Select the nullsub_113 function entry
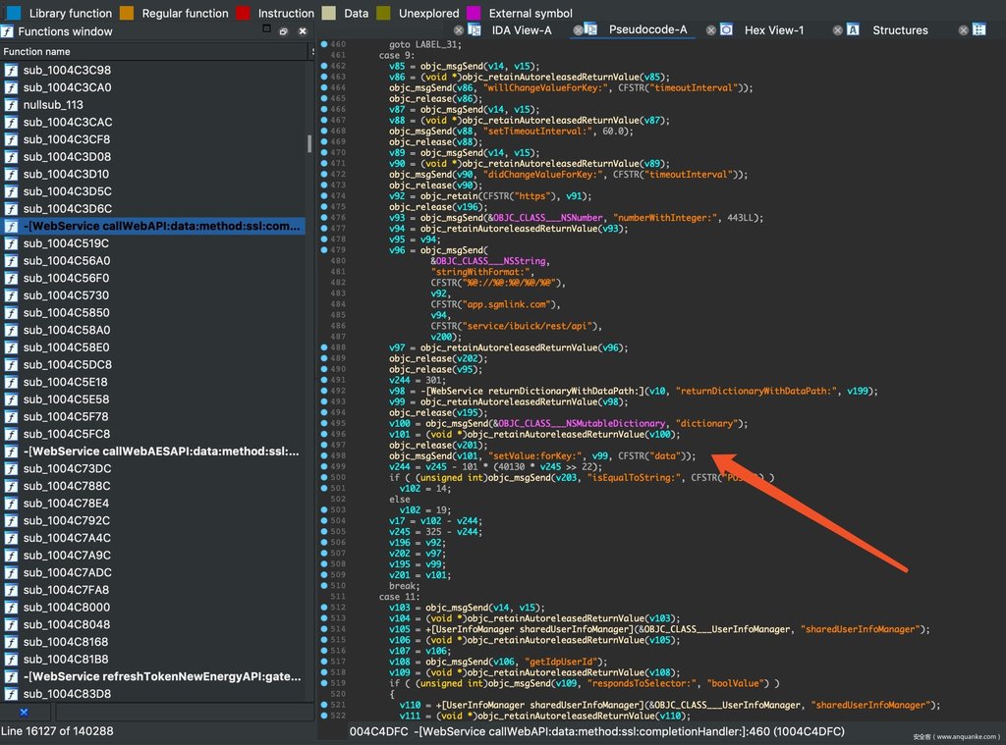1006x745 pixels. [53, 104]
